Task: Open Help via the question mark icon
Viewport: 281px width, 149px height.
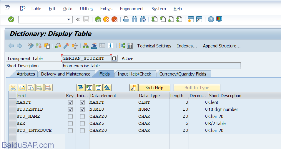Action: pos(211,20)
